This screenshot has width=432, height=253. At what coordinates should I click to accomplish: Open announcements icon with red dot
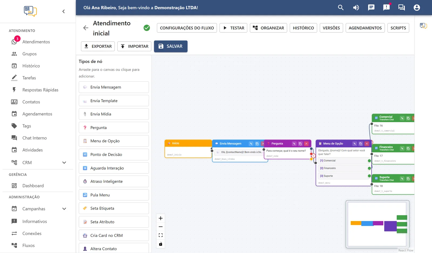pos(386,8)
